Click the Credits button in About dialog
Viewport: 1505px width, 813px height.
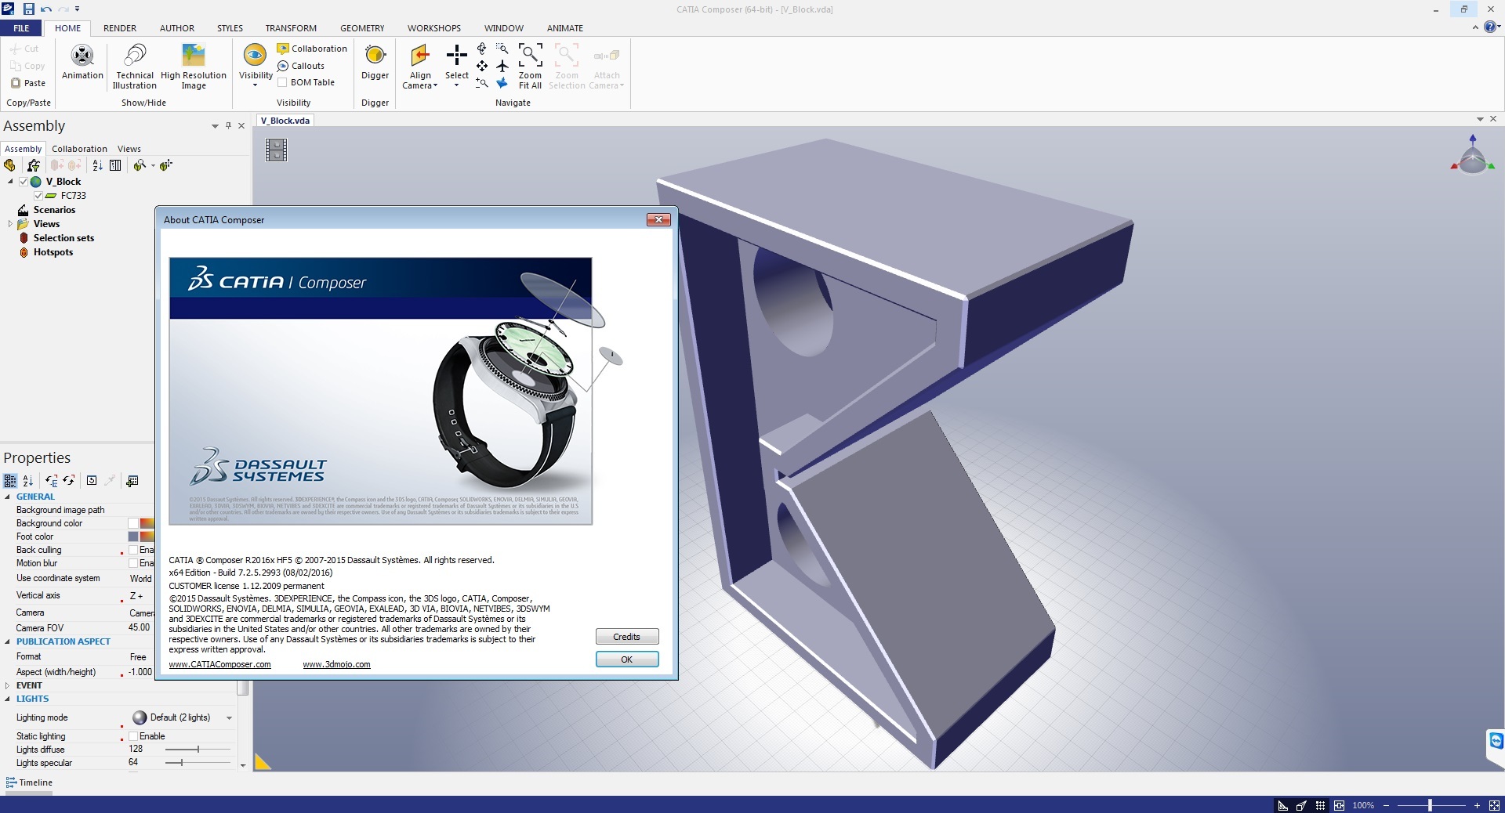click(627, 637)
